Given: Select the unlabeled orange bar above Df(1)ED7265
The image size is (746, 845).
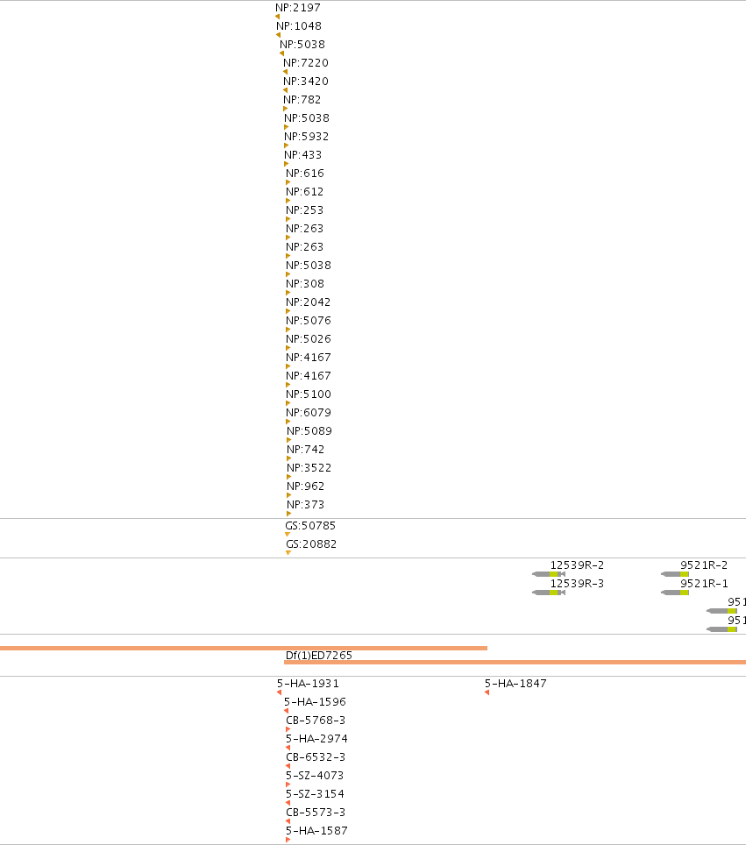Looking at the screenshot, I should tap(244, 648).
